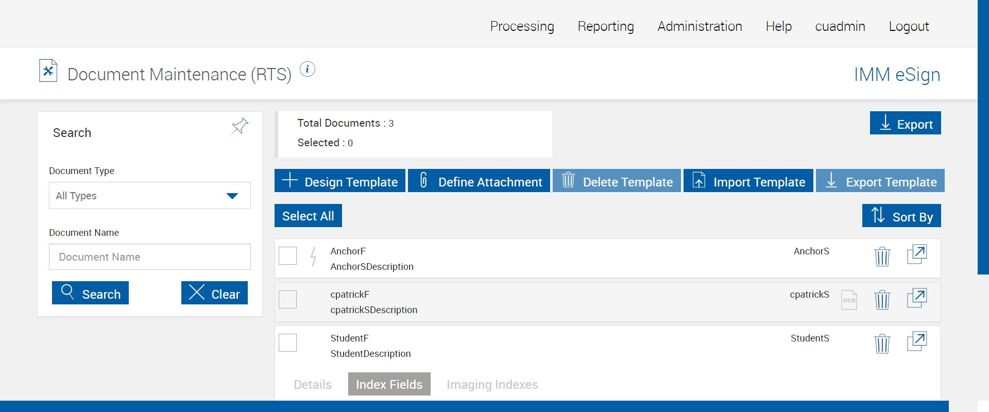Click the Select All button
The width and height of the screenshot is (989, 412).
coord(308,216)
